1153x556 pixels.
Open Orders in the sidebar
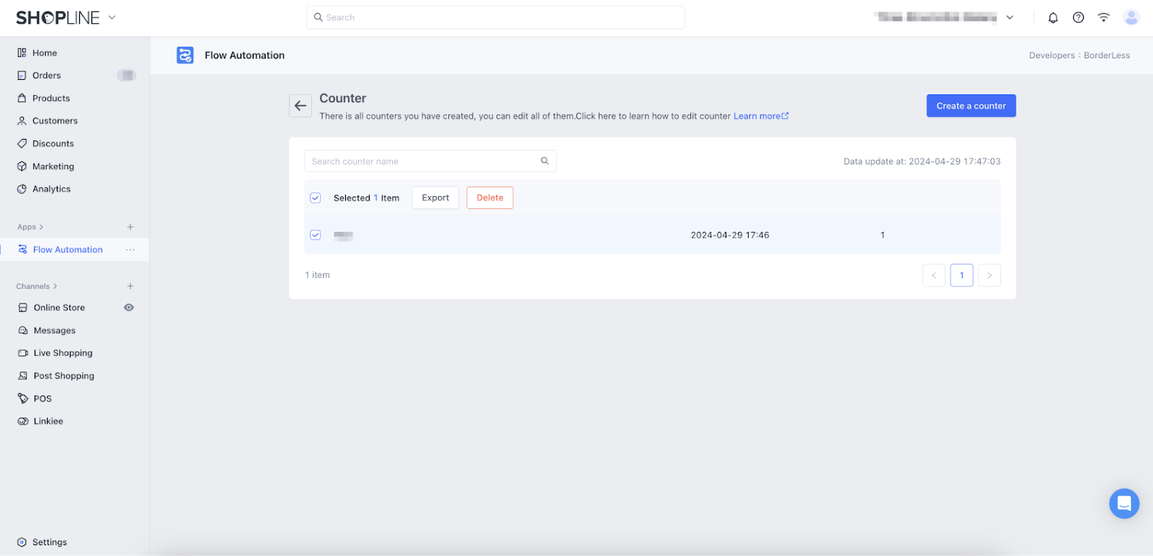(47, 76)
